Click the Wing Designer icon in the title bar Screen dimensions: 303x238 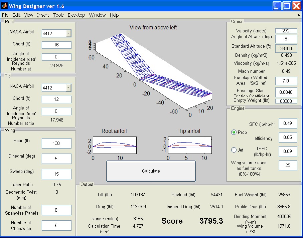4,6
